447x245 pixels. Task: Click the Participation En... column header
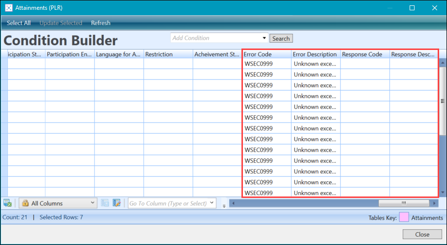coord(70,54)
